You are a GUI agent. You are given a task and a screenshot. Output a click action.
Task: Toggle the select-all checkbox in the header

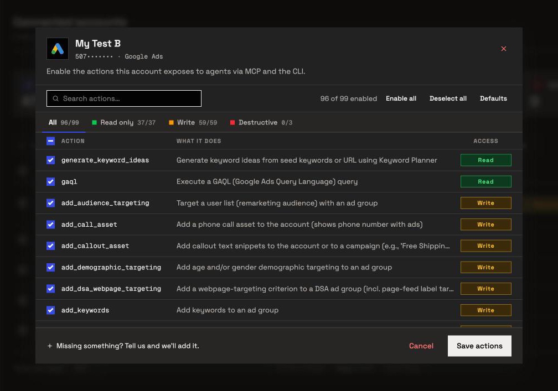point(50,141)
